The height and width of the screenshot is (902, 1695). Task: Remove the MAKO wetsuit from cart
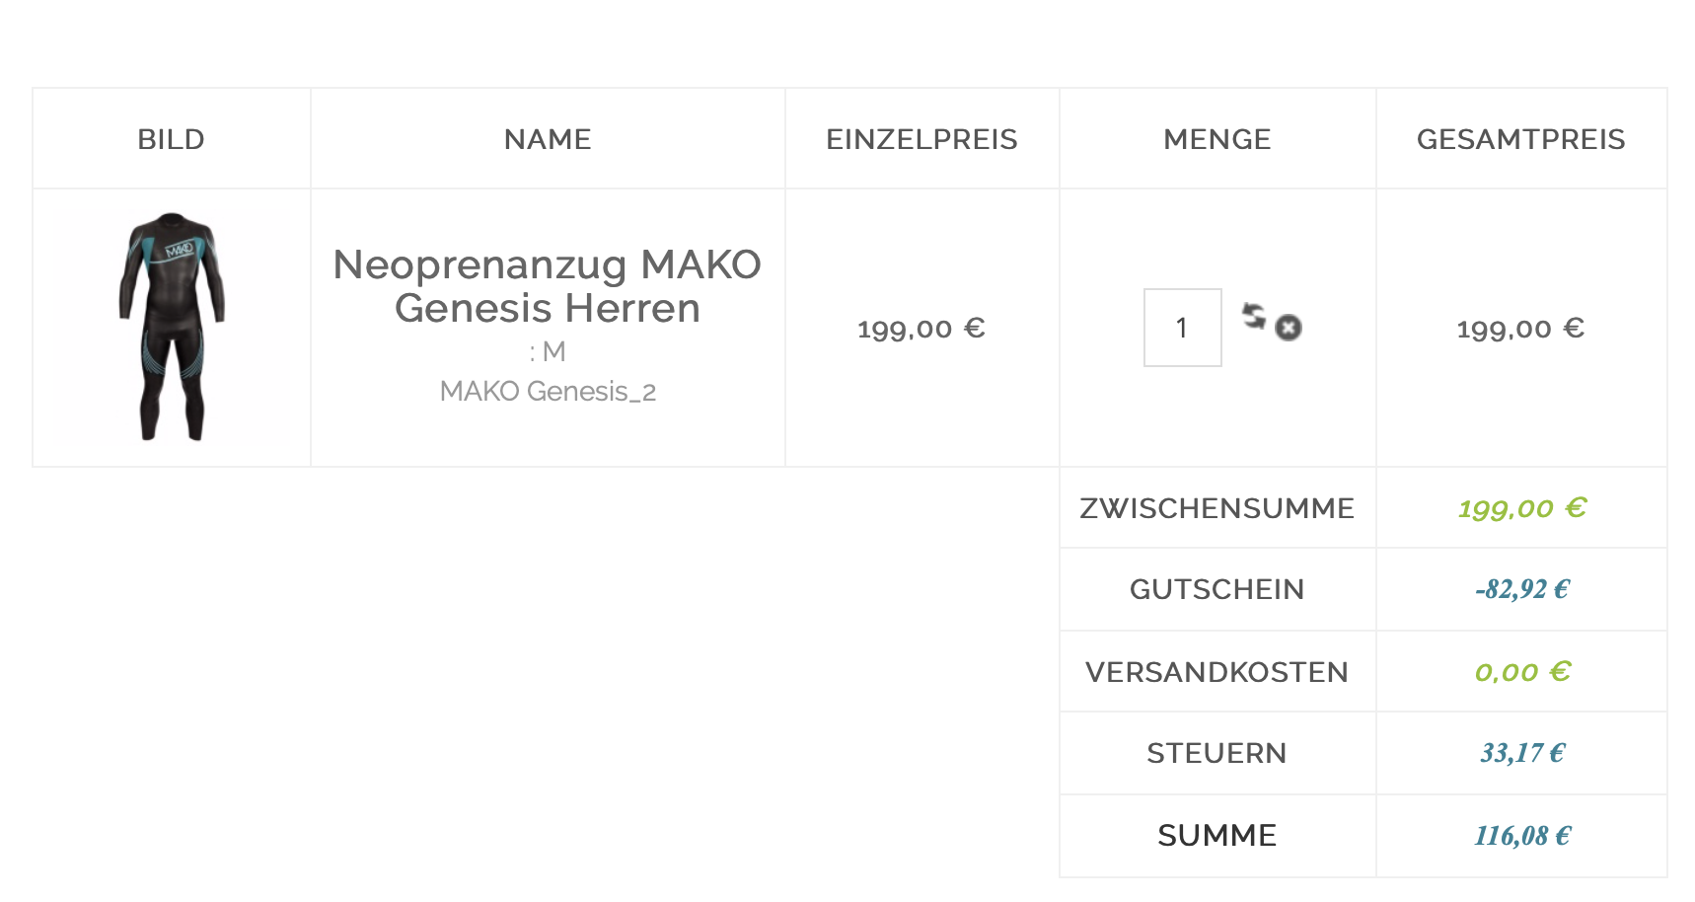(x=1288, y=328)
